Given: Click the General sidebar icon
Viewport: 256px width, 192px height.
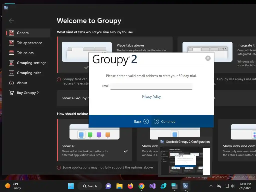Looking at the screenshot, I should (x=11, y=33).
